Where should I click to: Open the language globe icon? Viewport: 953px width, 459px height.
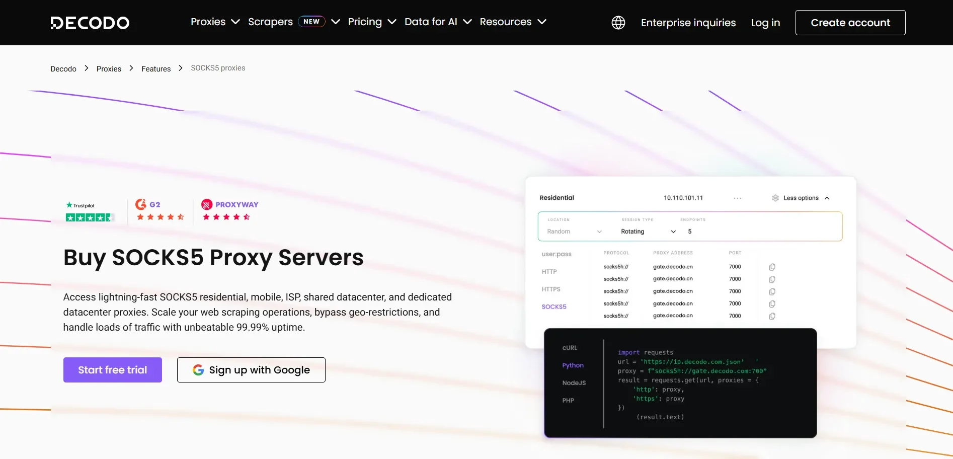coord(618,23)
